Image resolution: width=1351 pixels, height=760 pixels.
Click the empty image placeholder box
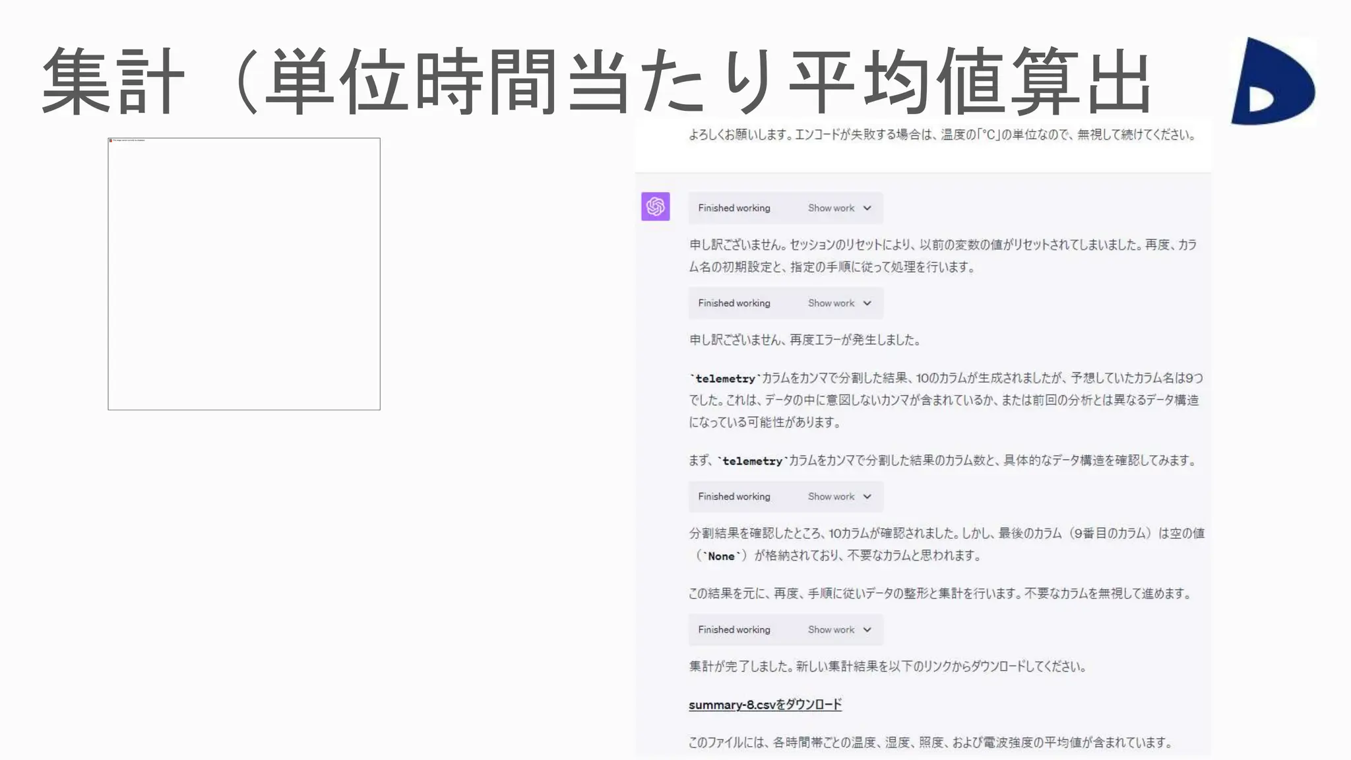pyautogui.click(x=244, y=274)
